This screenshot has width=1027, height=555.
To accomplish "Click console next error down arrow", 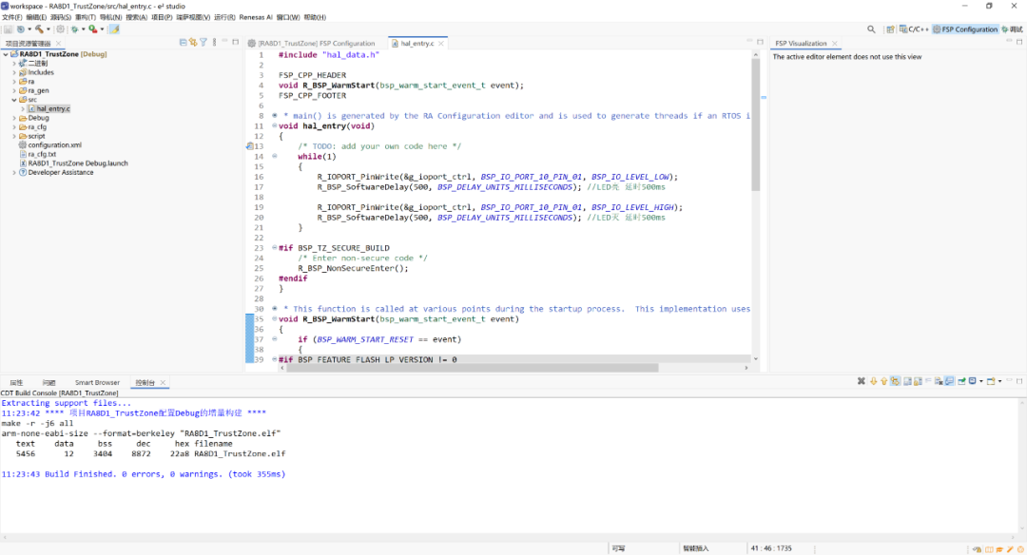I will tap(873, 381).
